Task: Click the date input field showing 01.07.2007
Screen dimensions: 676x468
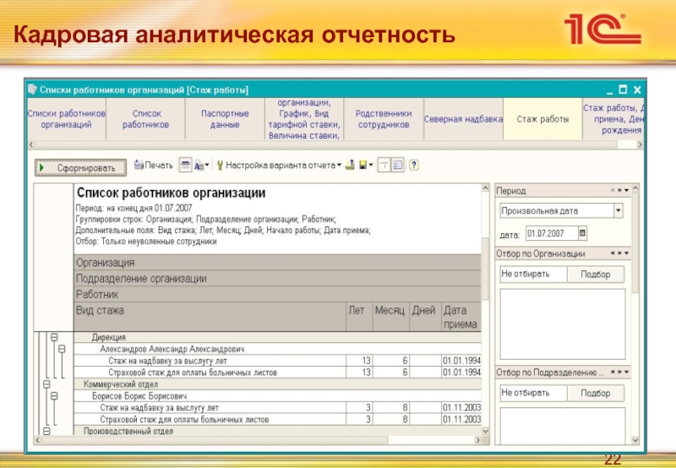Action: coord(550,232)
